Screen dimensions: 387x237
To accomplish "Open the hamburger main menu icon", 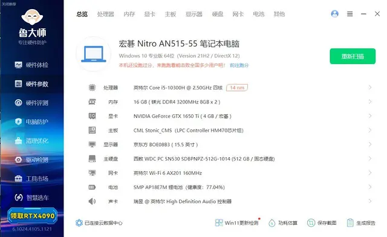I will coord(350,14).
